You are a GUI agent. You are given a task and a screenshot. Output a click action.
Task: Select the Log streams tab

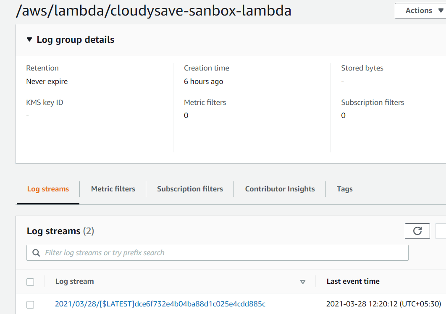[48, 189]
